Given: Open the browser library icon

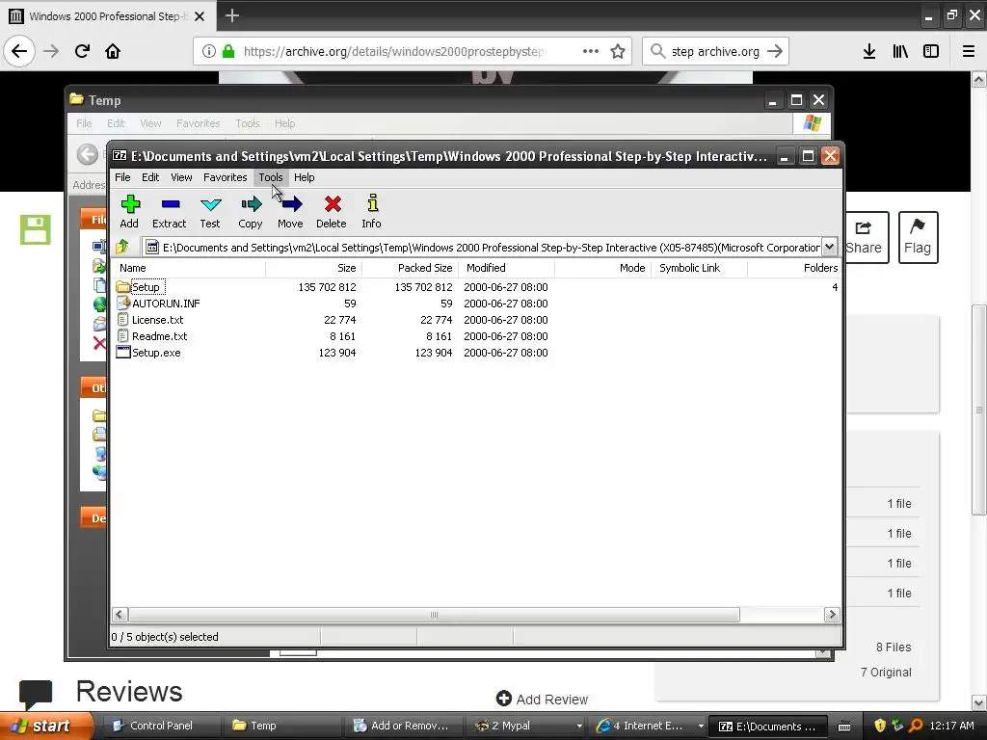Looking at the screenshot, I should tap(900, 52).
